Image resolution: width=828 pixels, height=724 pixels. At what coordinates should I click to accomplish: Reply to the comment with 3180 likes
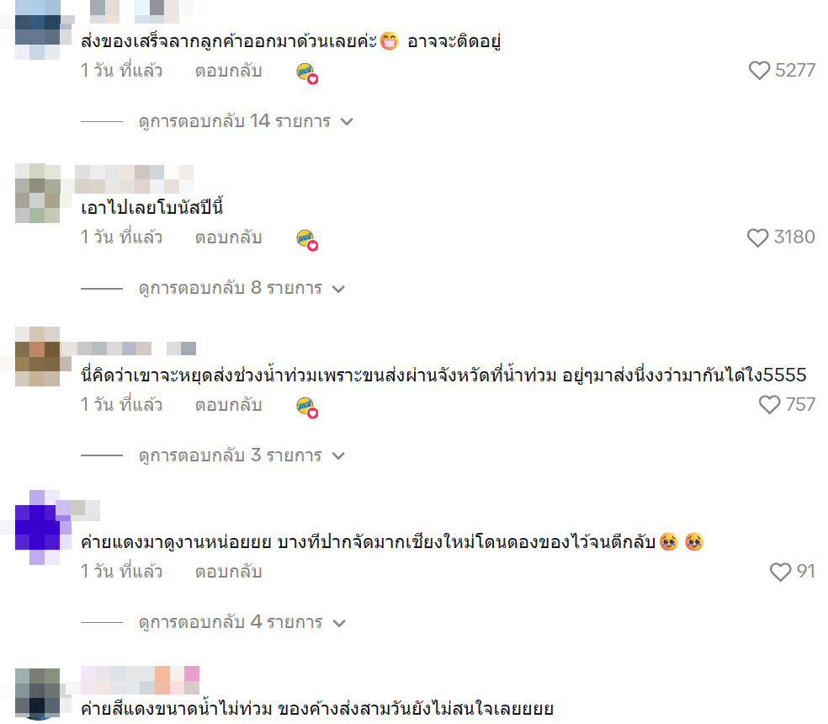pyautogui.click(x=229, y=237)
